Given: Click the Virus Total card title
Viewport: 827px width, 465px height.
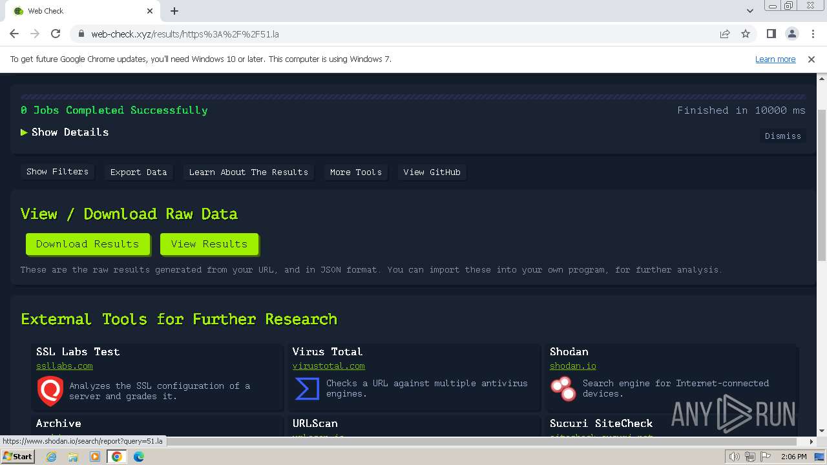Looking at the screenshot, I should (327, 352).
